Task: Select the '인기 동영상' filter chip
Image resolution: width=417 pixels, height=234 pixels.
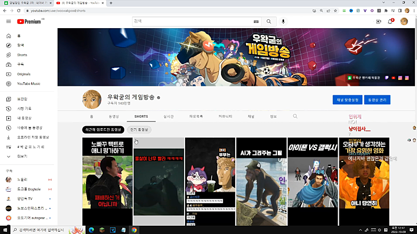Action: (139, 129)
